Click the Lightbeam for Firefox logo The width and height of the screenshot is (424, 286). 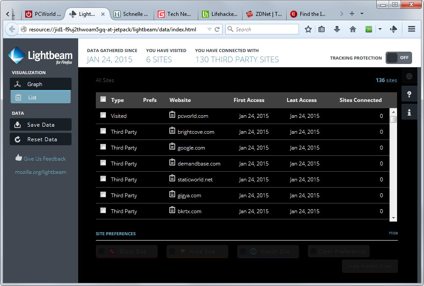coord(41,56)
